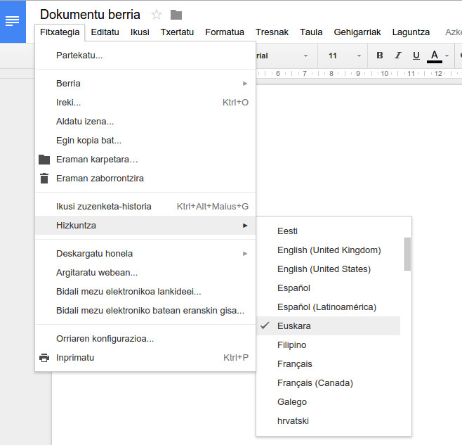Click Partekatu... in the file menu
Image resolution: width=462 pixels, height=445 pixels.
[x=79, y=56]
